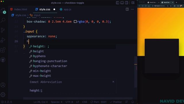
Task: Change language mode via 'CSS' status item
Action: [x=85, y=102]
